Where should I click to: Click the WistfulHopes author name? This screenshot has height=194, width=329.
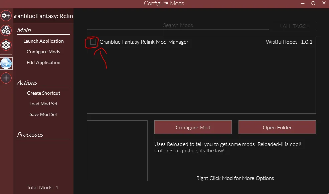pyautogui.click(x=282, y=42)
